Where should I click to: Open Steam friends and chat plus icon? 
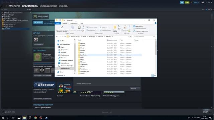210,112
